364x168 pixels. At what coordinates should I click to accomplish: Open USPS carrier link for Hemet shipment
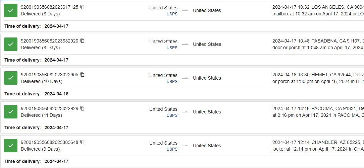pyautogui.click(x=172, y=82)
